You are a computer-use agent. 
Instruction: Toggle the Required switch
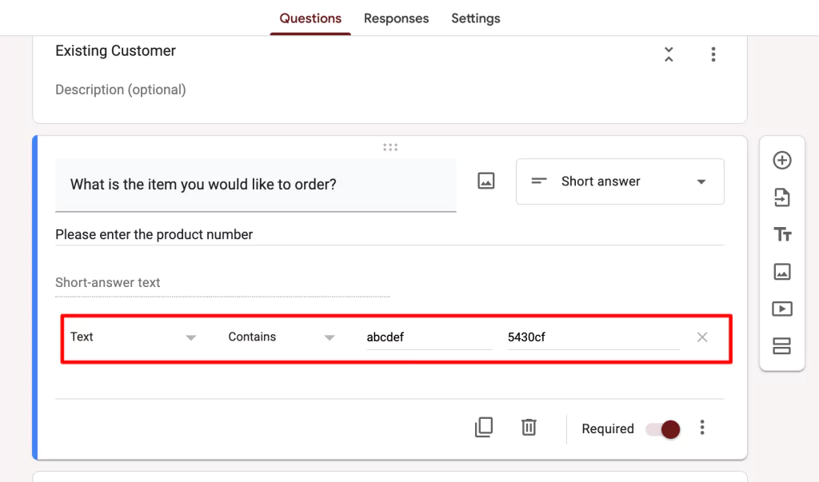coord(661,429)
